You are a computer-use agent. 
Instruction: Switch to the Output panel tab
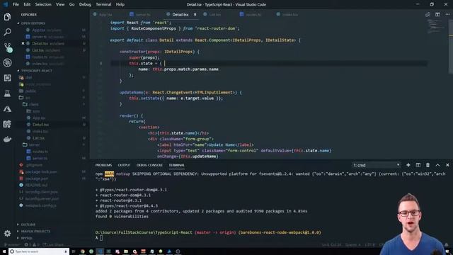pyautogui.click(x=125, y=165)
